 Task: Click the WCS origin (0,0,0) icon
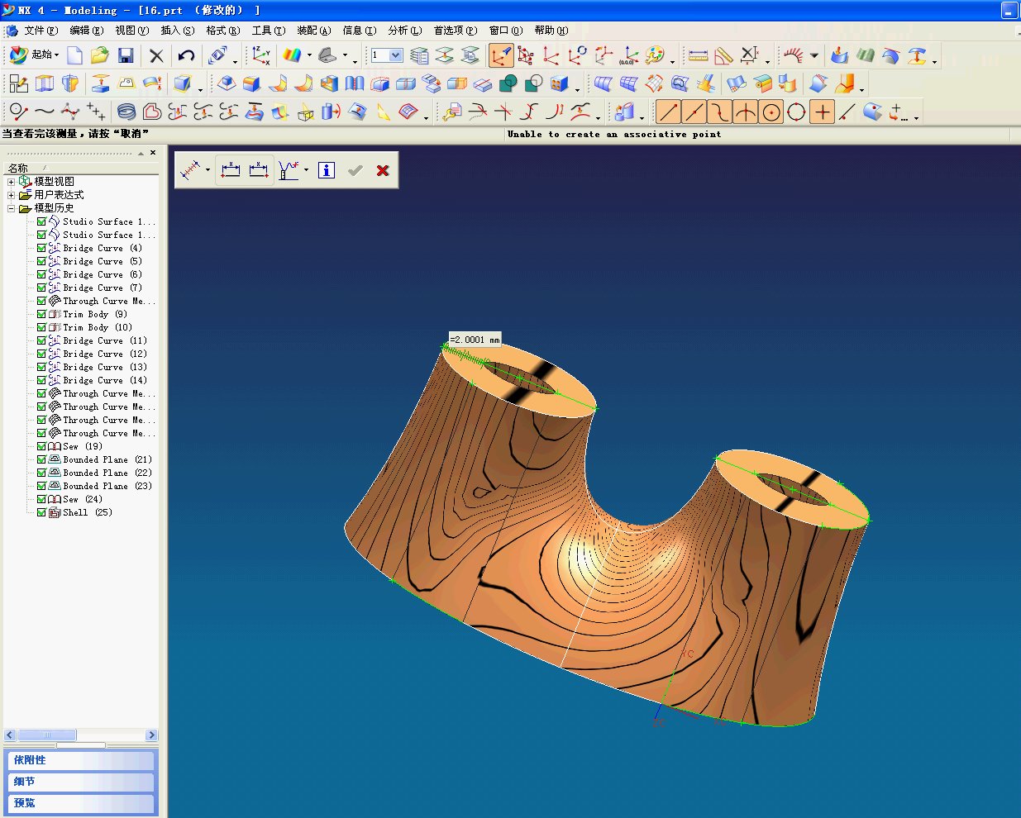click(627, 55)
